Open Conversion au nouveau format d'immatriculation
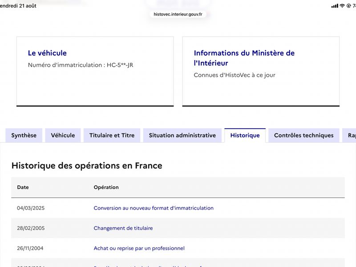This screenshot has height=267, width=356. 154,208
